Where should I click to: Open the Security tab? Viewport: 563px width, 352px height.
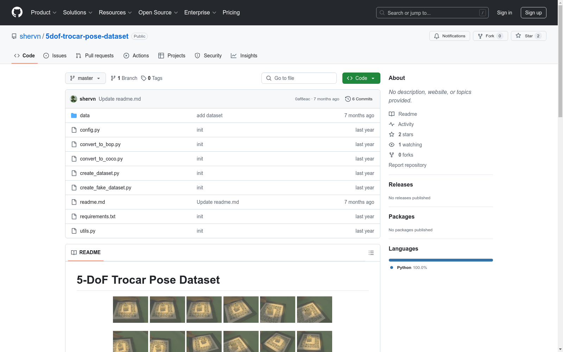pos(208,56)
